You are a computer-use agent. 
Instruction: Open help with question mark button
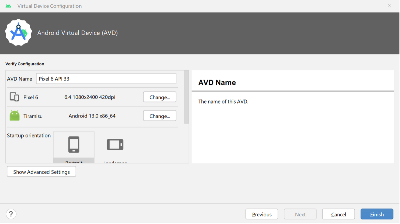11,214
